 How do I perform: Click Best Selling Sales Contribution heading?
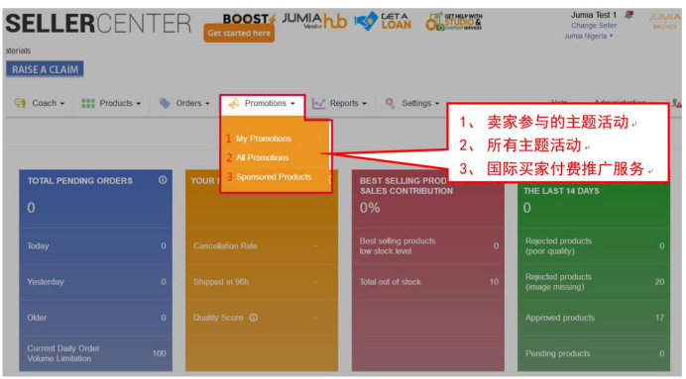click(406, 186)
